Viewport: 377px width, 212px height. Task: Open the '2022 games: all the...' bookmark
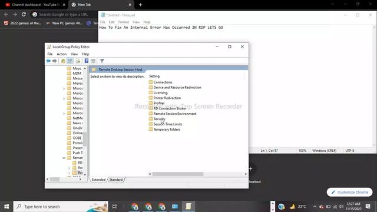[x=23, y=23]
